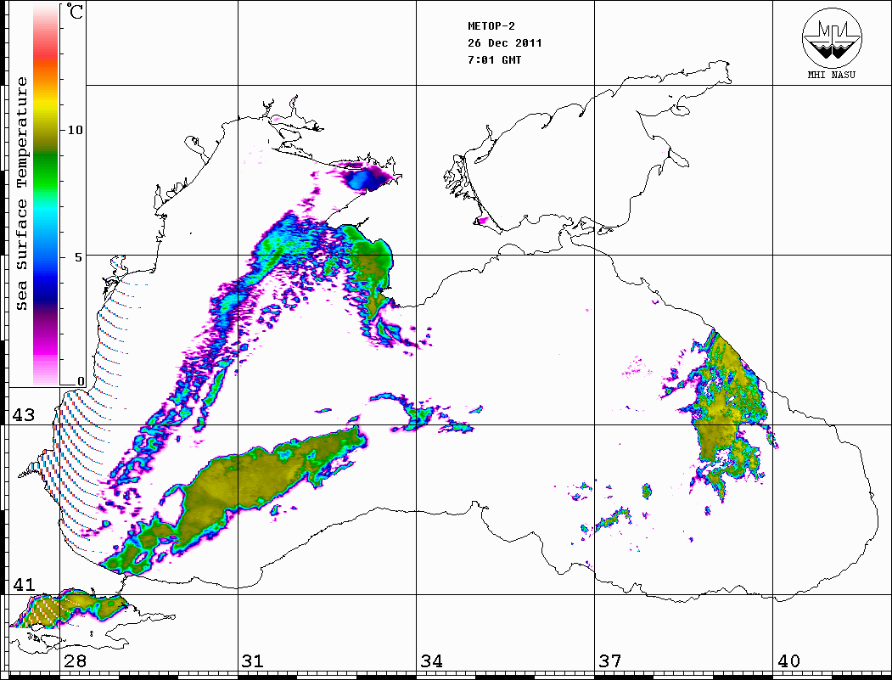Click the MHI NASU logo emblem
This screenshot has width=892, height=680.
point(832,38)
